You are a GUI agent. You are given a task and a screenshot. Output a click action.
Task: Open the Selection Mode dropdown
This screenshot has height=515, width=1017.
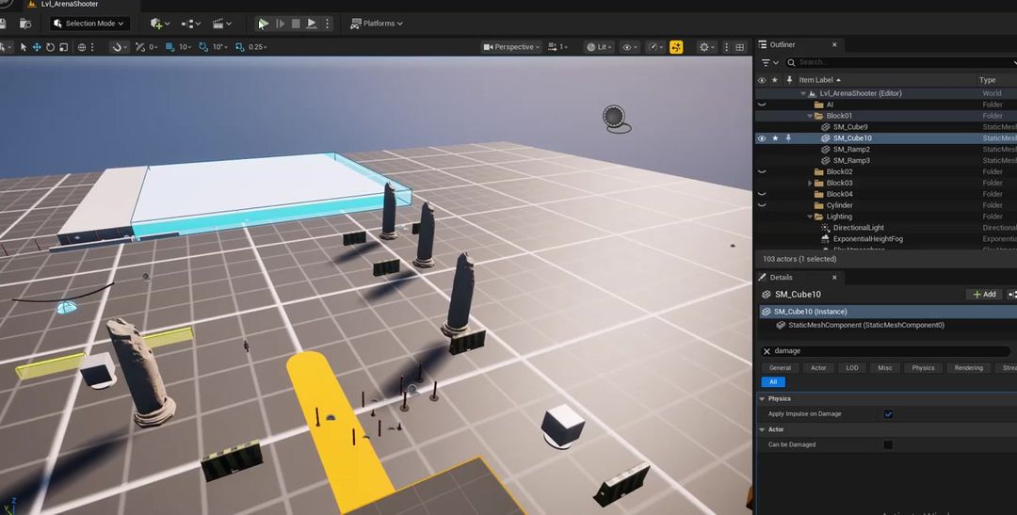pos(90,24)
